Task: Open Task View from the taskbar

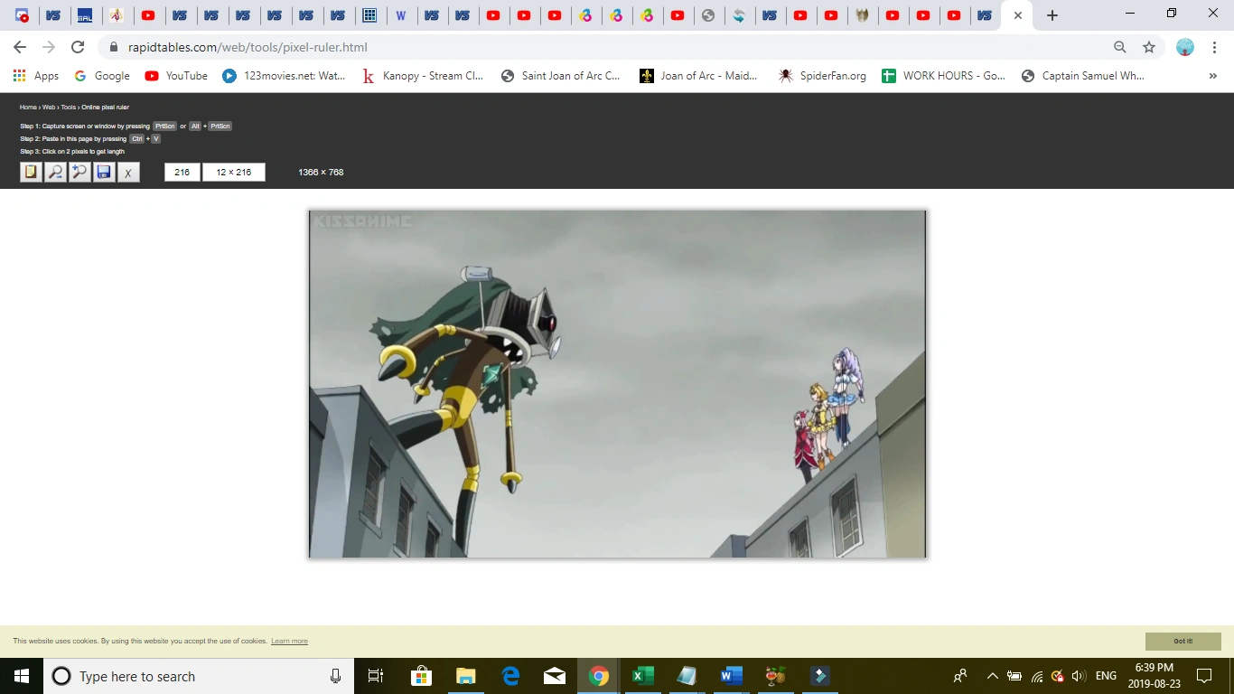Action: click(x=376, y=676)
